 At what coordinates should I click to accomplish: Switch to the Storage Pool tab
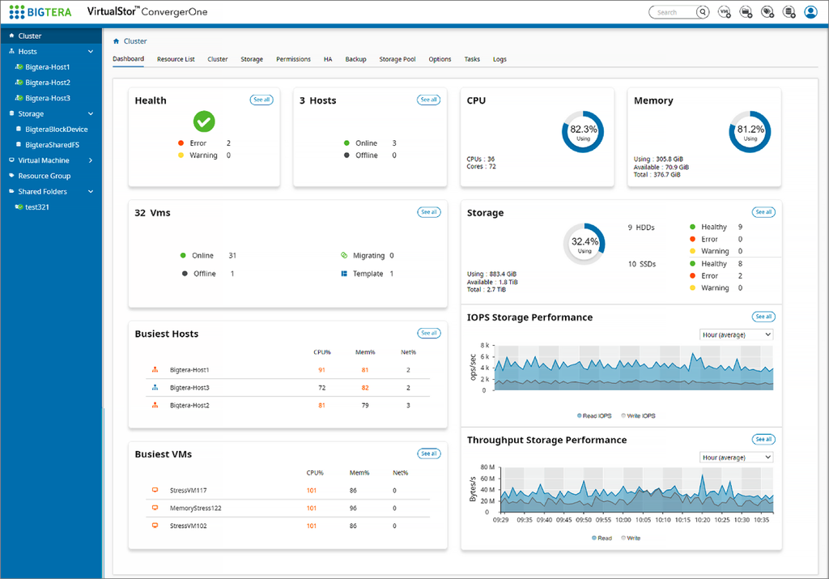(397, 59)
